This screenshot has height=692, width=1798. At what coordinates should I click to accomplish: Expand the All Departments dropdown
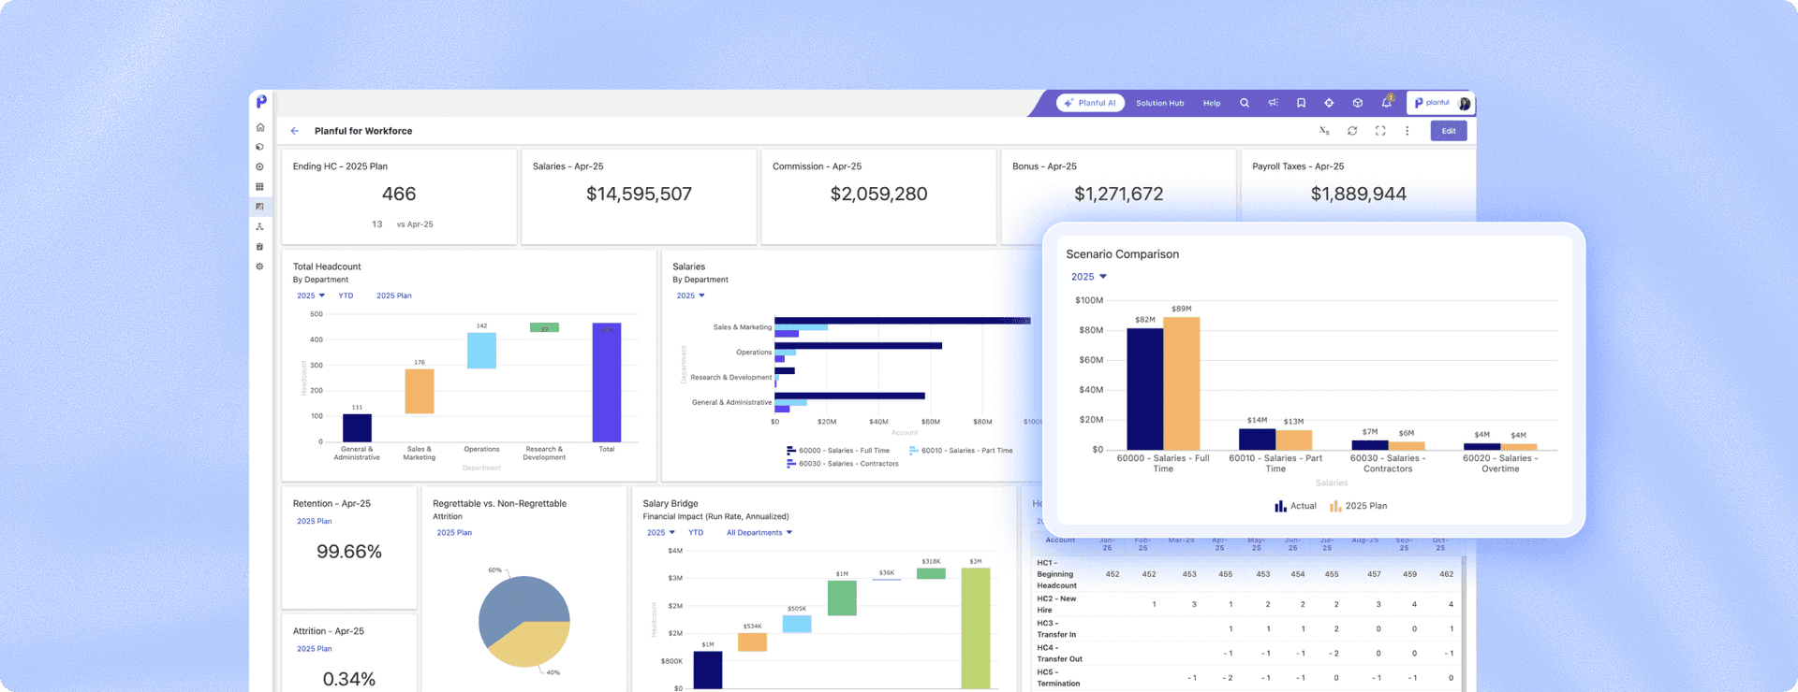[759, 533]
